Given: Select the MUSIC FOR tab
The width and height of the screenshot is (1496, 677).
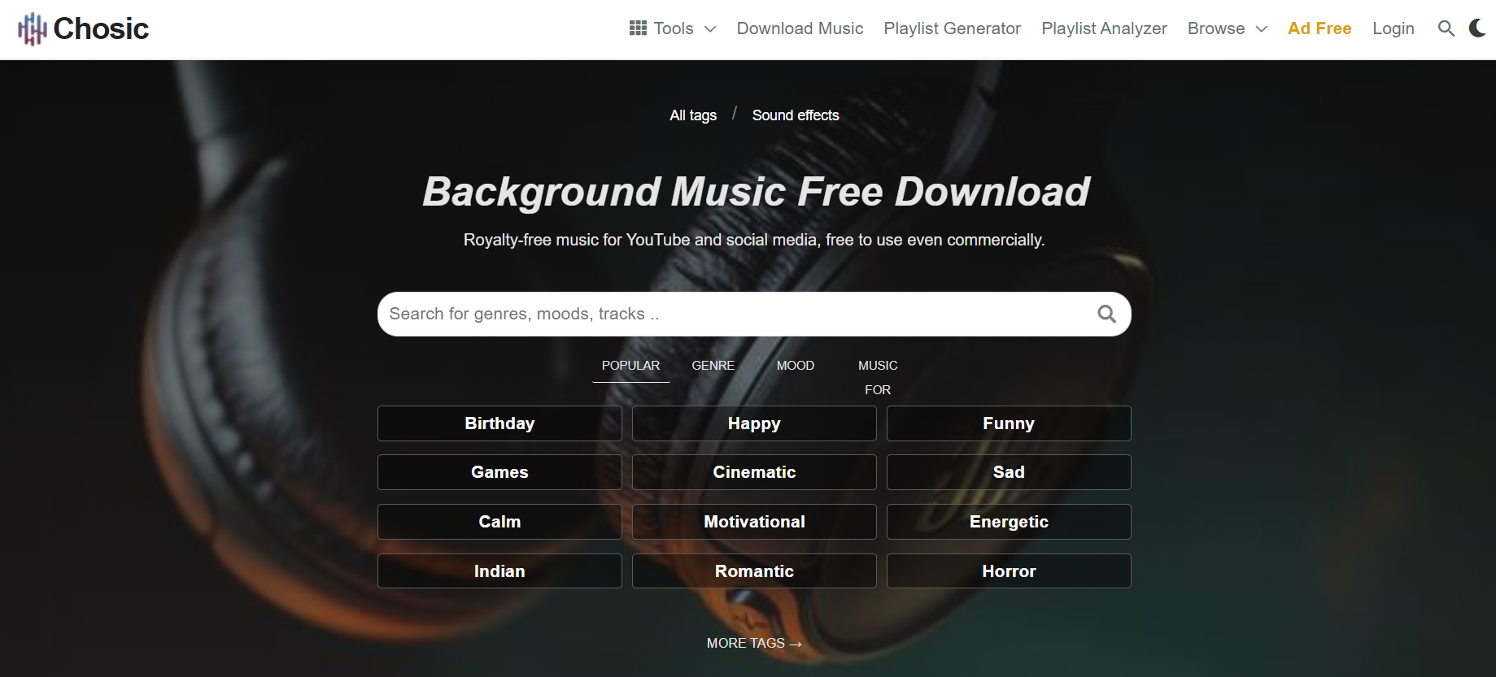Looking at the screenshot, I should [x=878, y=378].
